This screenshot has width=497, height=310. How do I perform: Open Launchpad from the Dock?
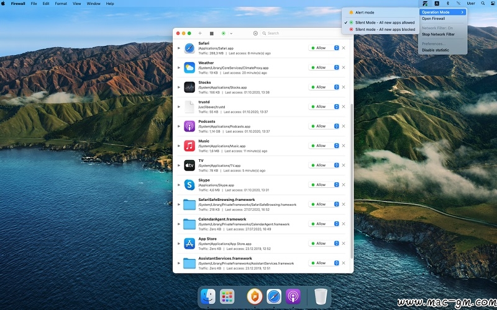227,297
